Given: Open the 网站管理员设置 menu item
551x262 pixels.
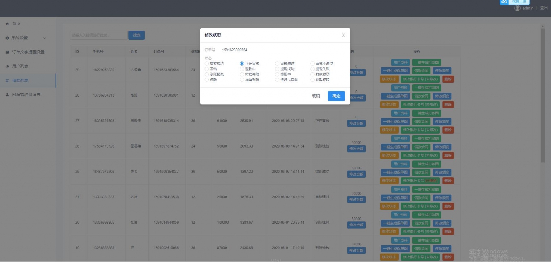Looking at the screenshot, I should [x=26, y=95].
